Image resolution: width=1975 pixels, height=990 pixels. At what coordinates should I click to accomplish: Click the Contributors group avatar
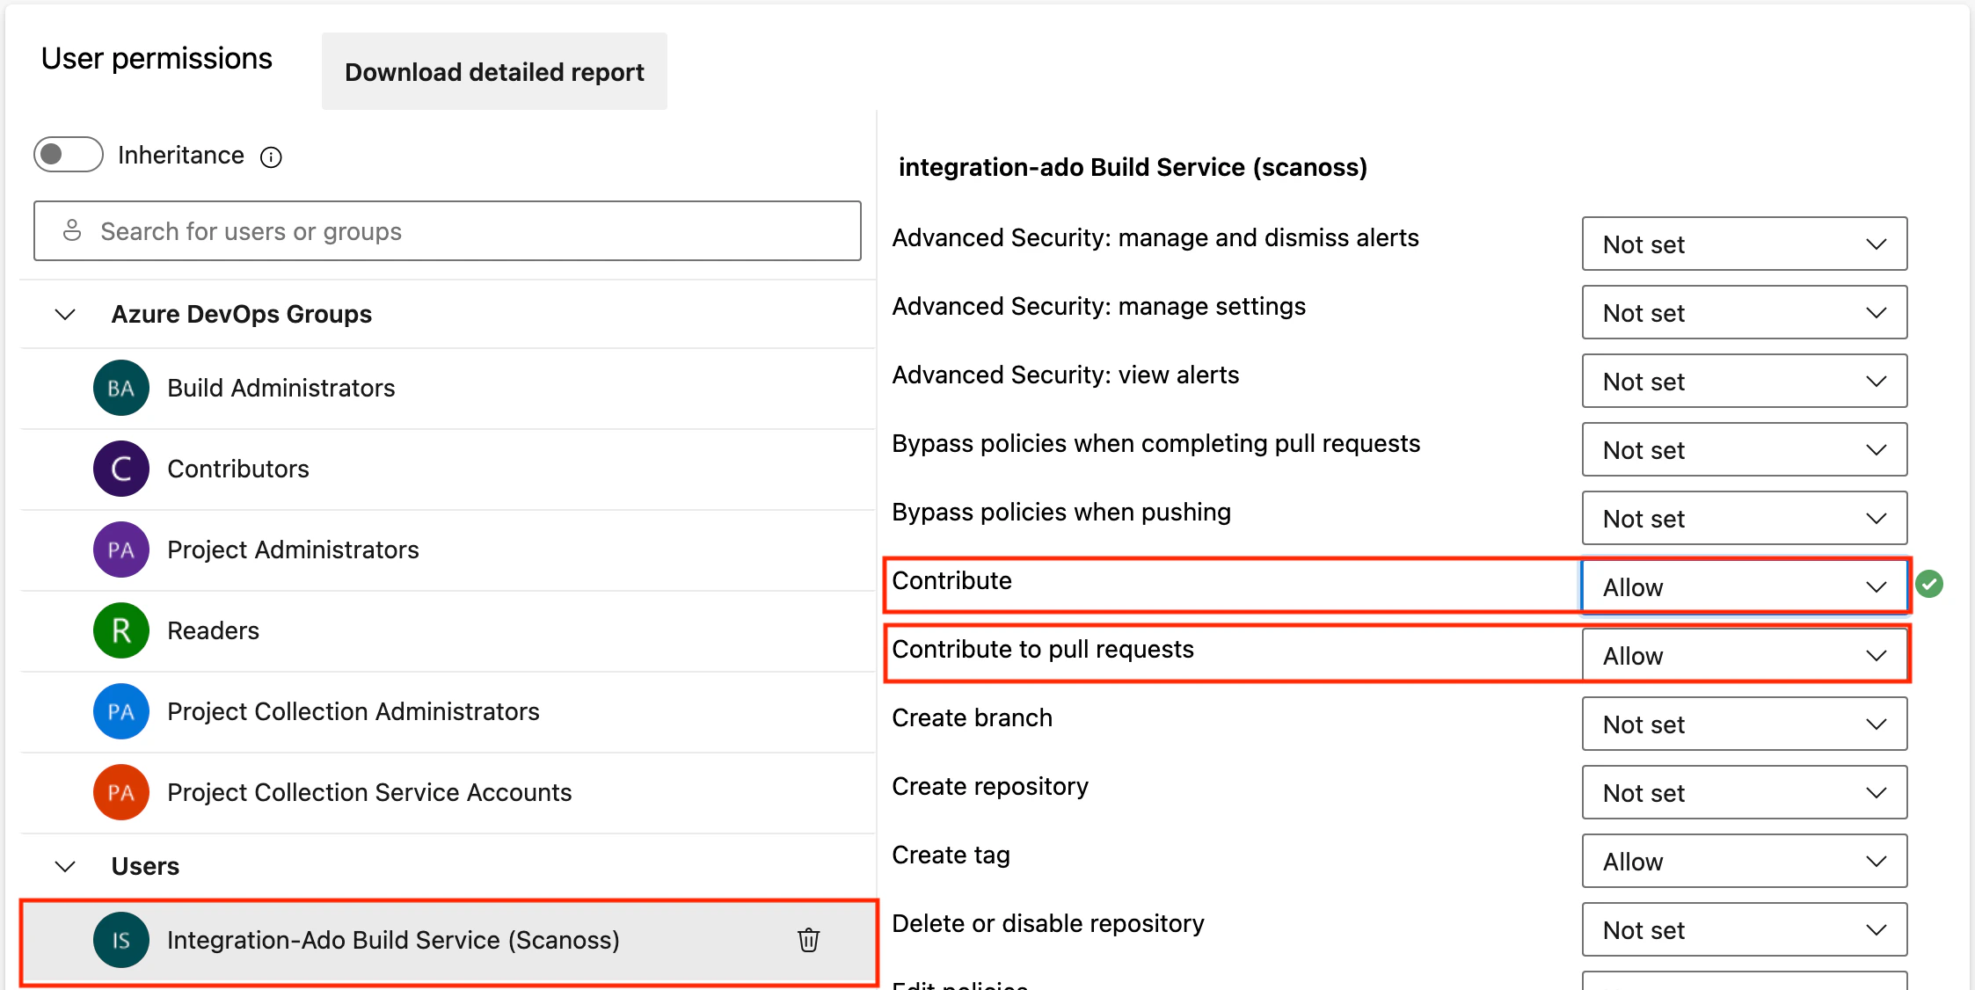120,469
